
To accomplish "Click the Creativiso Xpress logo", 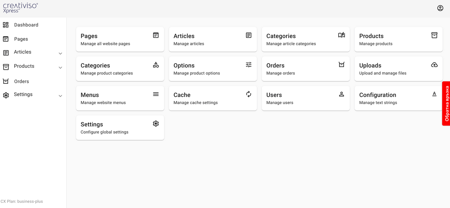I will point(20,7).
